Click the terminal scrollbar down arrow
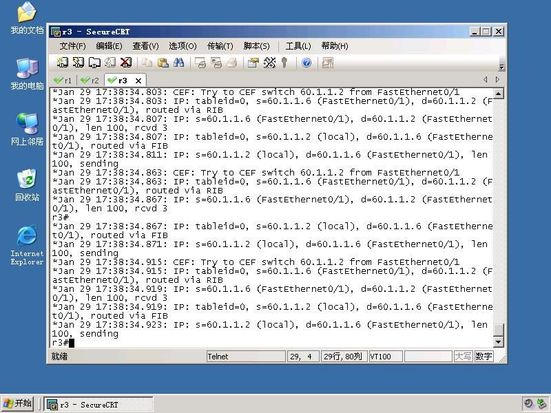The height and width of the screenshot is (413, 551). click(x=498, y=341)
